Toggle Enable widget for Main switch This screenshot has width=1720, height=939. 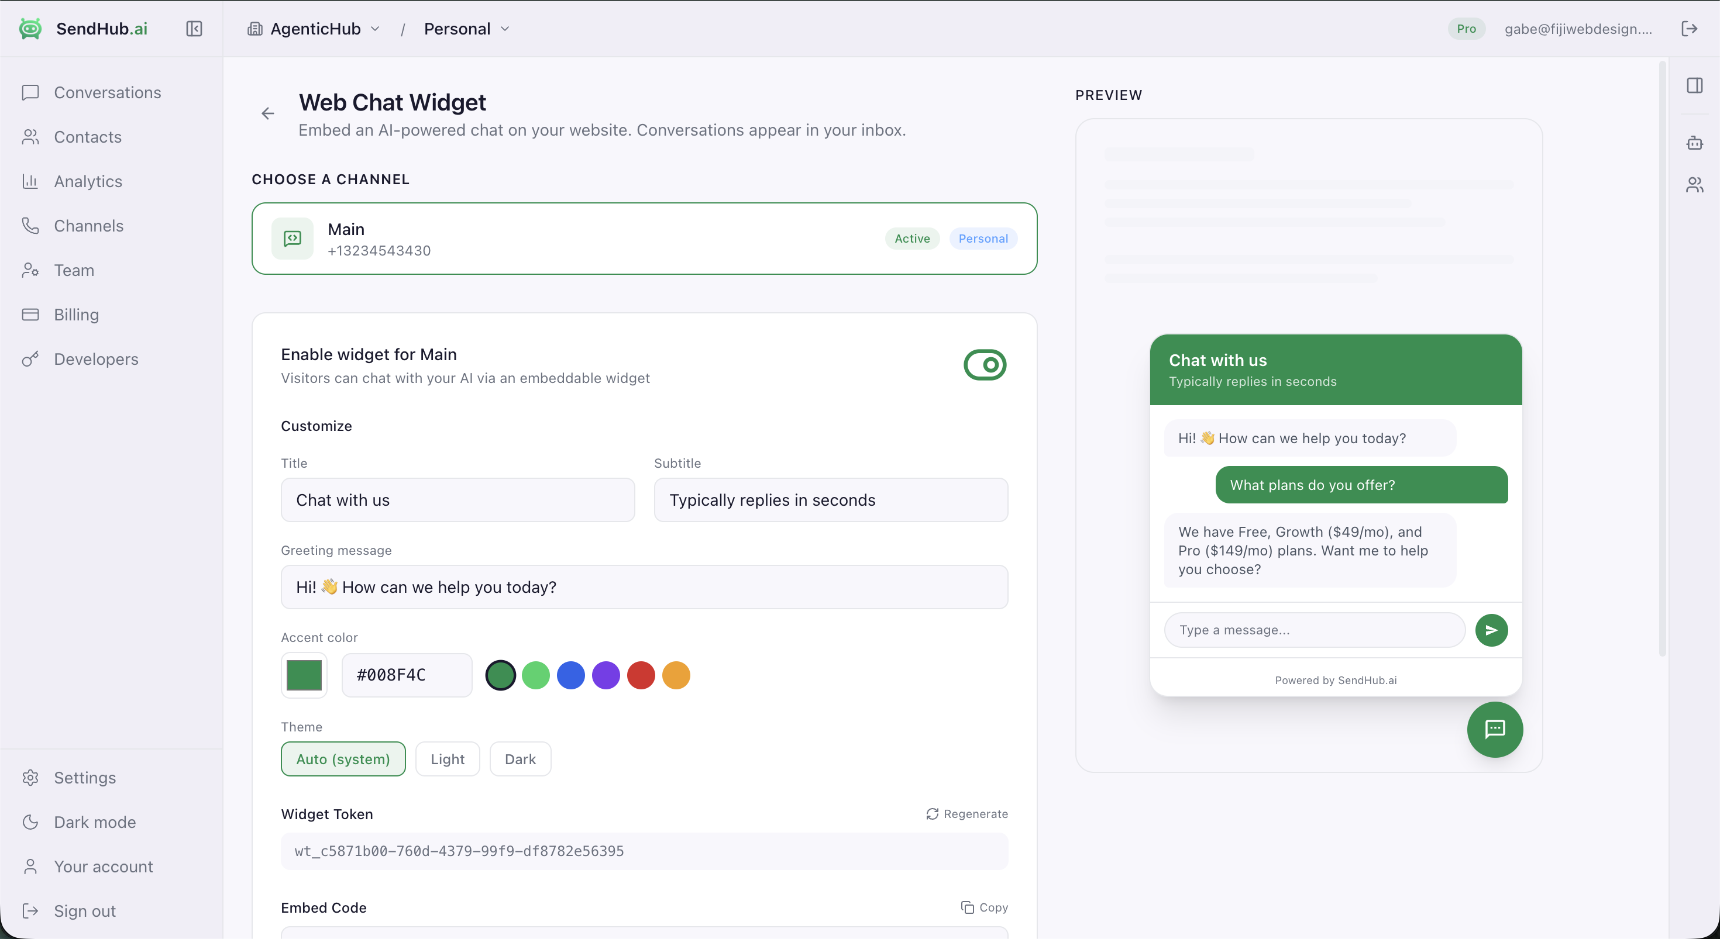[x=985, y=365]
